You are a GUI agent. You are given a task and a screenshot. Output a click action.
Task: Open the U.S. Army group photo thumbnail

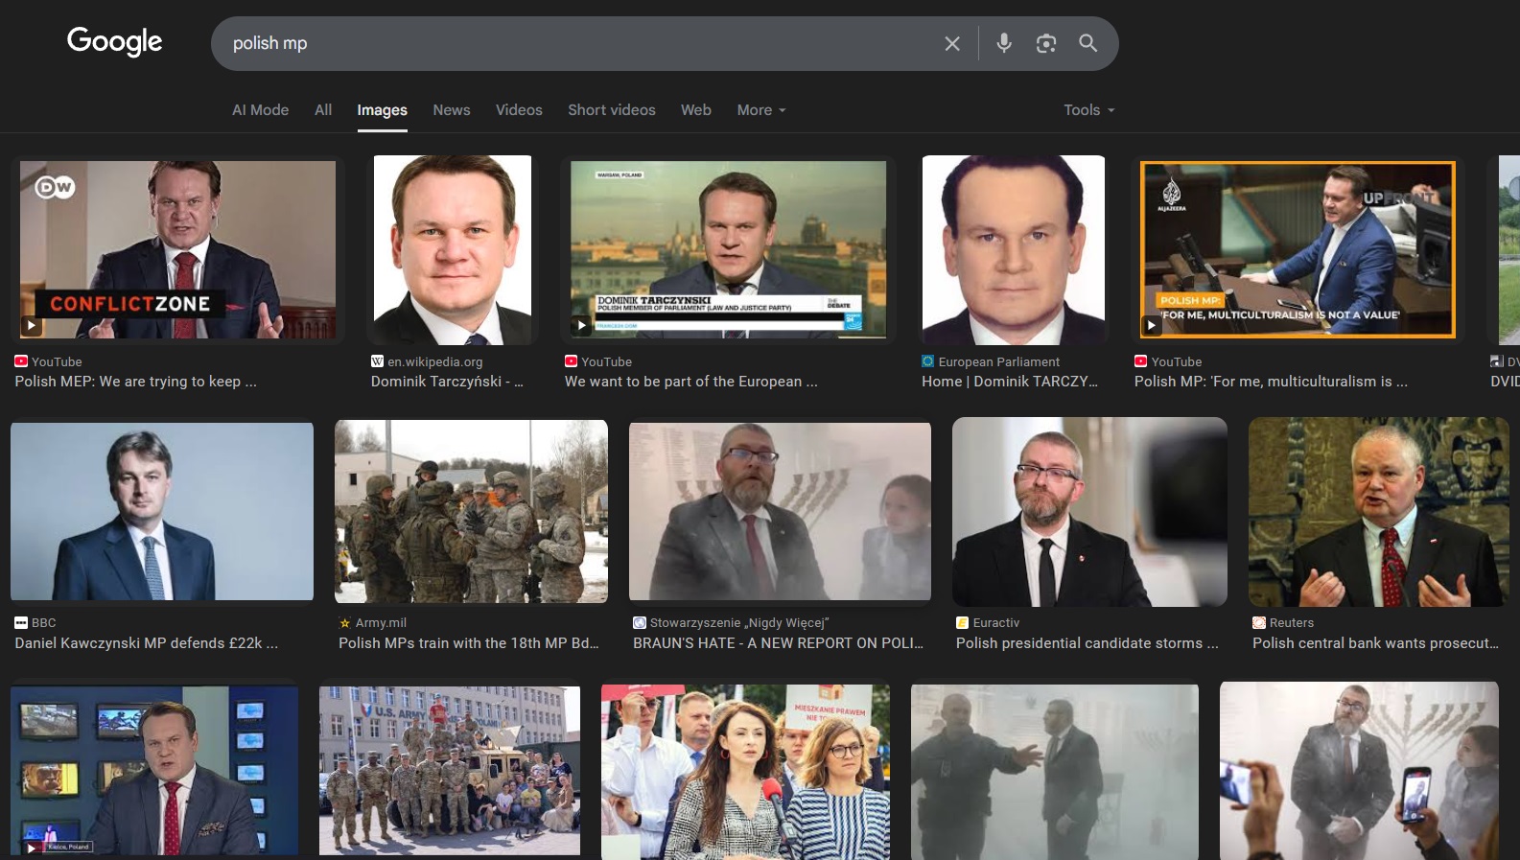coord(450,770)
